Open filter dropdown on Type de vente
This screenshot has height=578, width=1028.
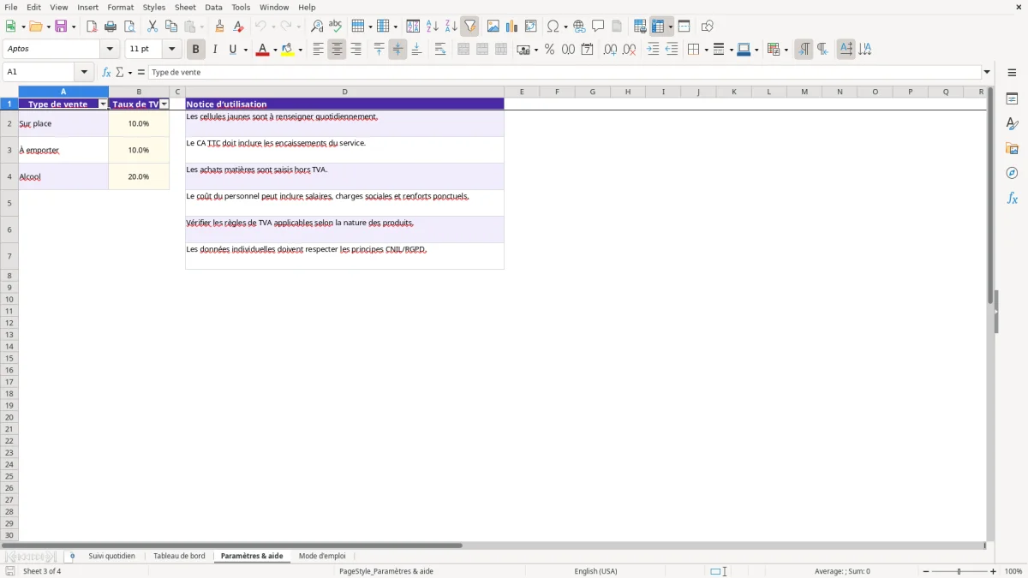tap(103, 104)
